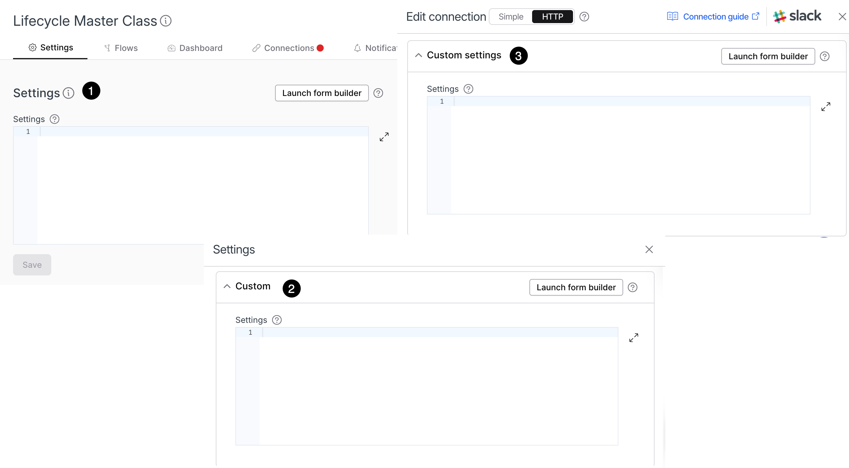Switch to the Flows tab
The image size is (849, 468).
point(121,48)
